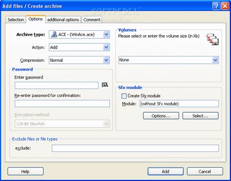Click the Select... button for Sfx module
Viewport: 231px width, 181px height.
[x=200, y=116]
